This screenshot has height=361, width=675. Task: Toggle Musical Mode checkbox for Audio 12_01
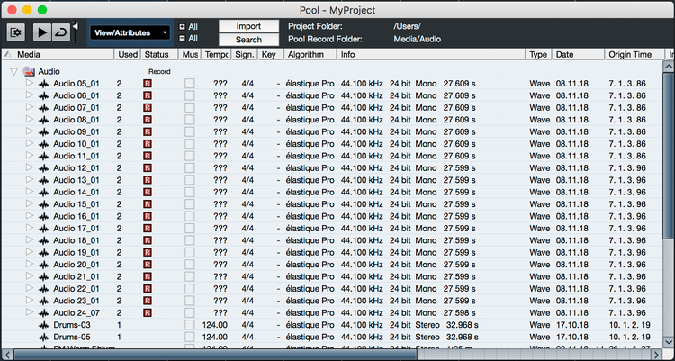coord(189,168)
